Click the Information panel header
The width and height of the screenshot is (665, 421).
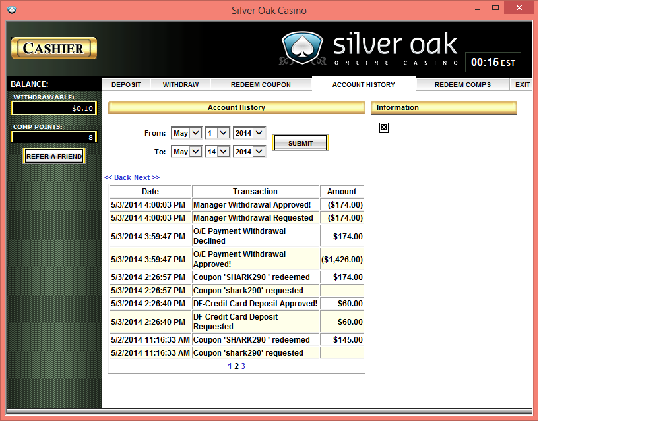pos(443,107)
